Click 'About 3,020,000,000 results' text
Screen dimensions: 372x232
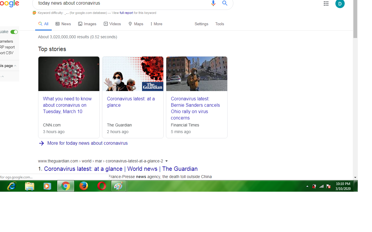click(x=78, y=37)
